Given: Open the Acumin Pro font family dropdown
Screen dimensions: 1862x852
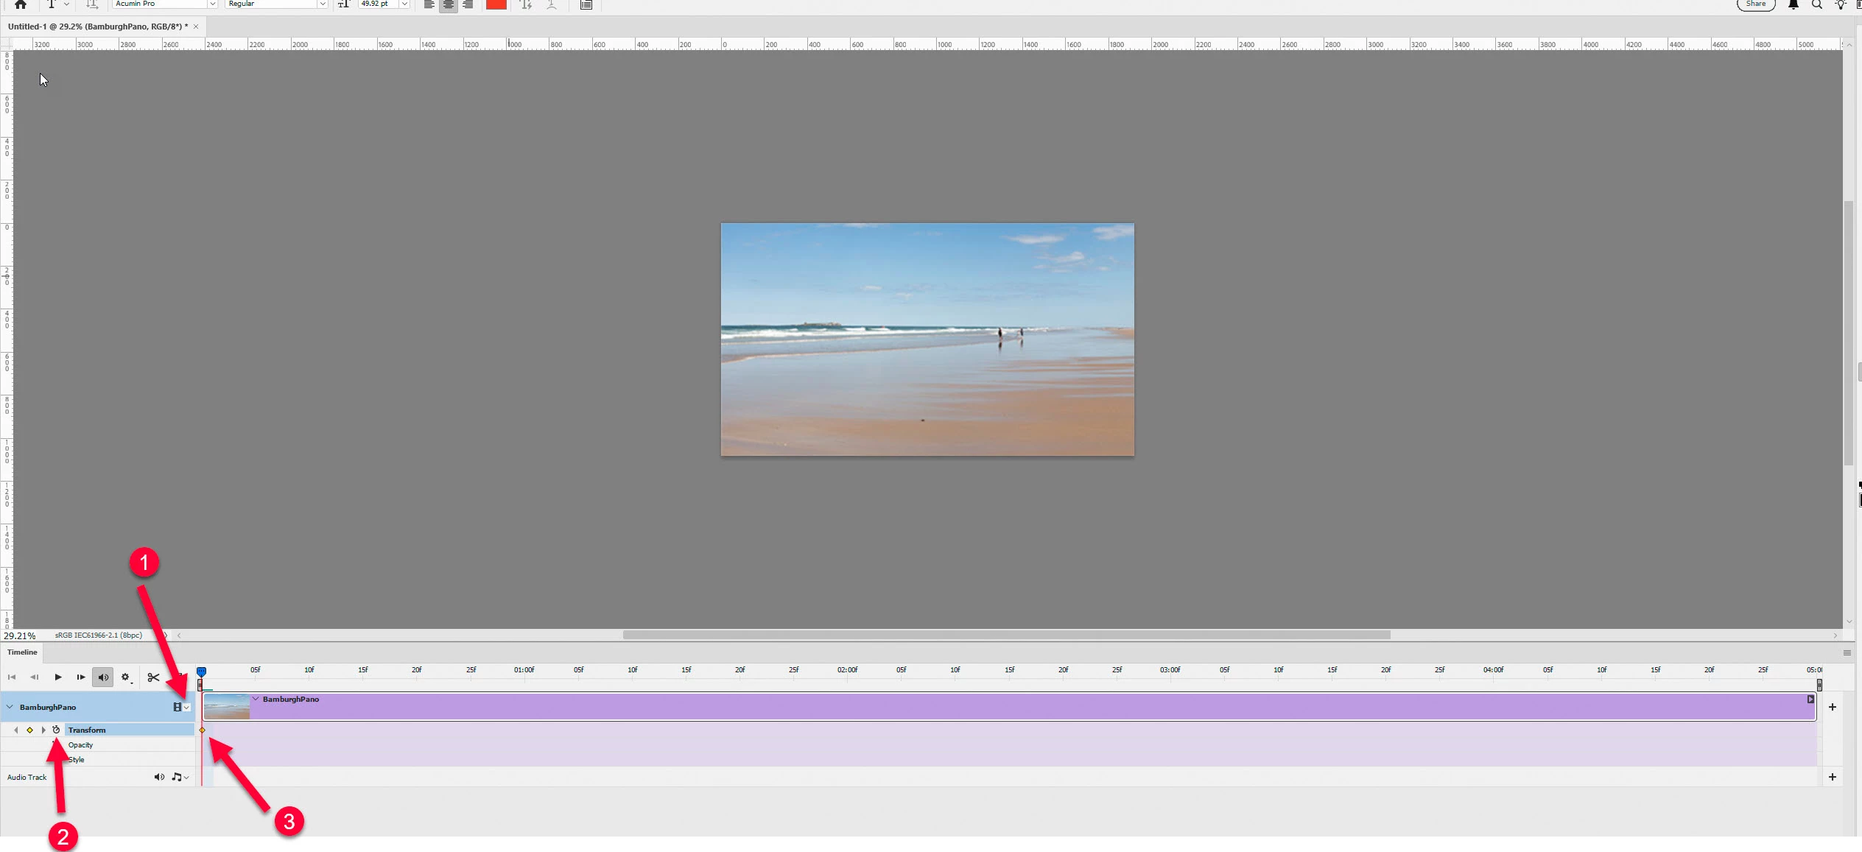Looking at the screenshot, I should point(212,4).
